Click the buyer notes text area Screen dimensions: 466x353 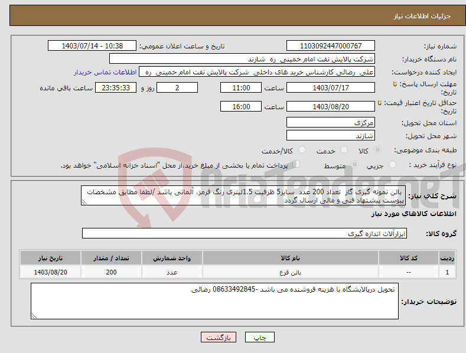(x=214, y=301)
